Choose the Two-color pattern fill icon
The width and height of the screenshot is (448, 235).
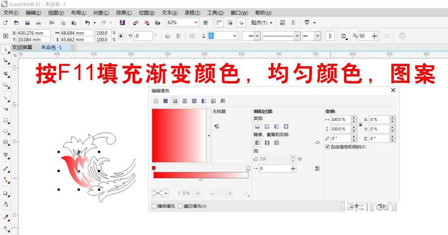click(x=204, y=101)
